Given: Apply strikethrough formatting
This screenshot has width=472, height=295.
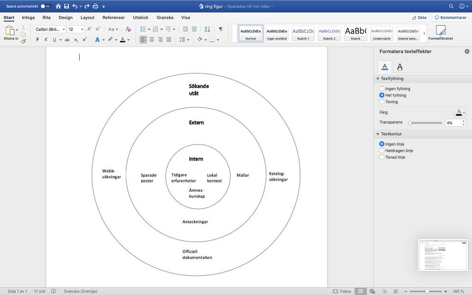Looking at the screenshot, I should (x=67, y=40).
